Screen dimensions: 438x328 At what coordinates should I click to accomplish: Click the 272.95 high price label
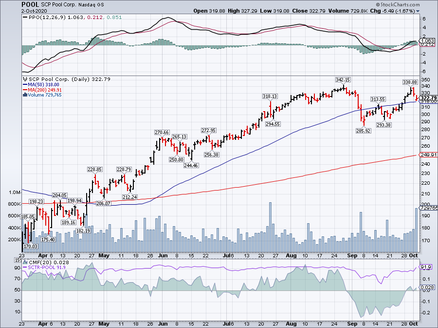coord(209,131)
